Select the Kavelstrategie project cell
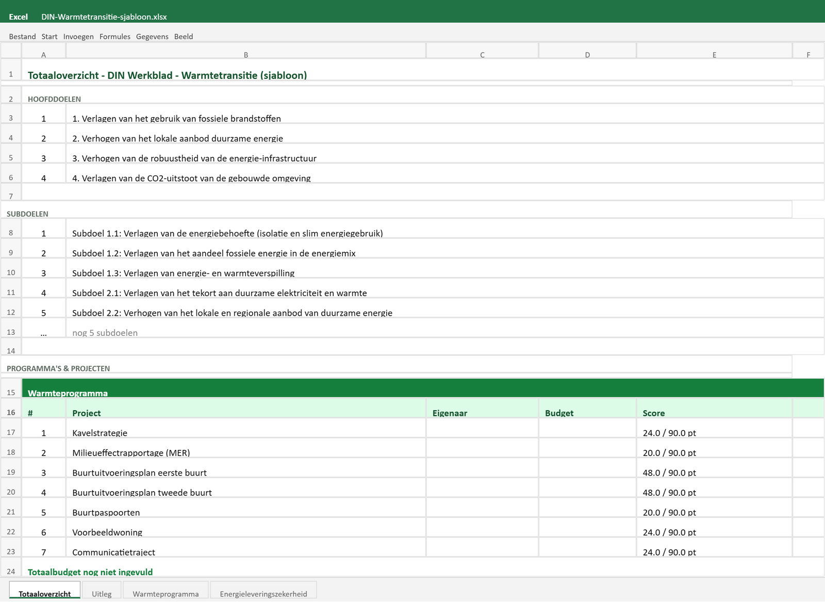 point(246,428)
